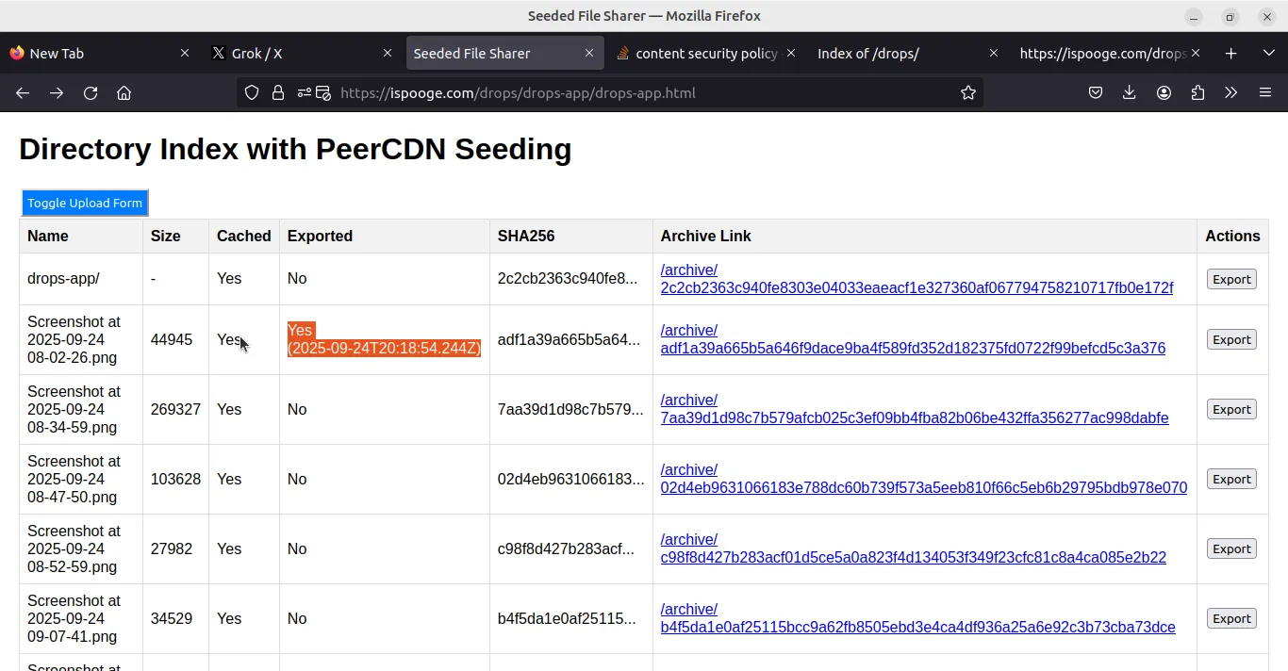Expand the list all tabs dropdown
This screenshot has width=1288, height=671.
coord(1268,54)
